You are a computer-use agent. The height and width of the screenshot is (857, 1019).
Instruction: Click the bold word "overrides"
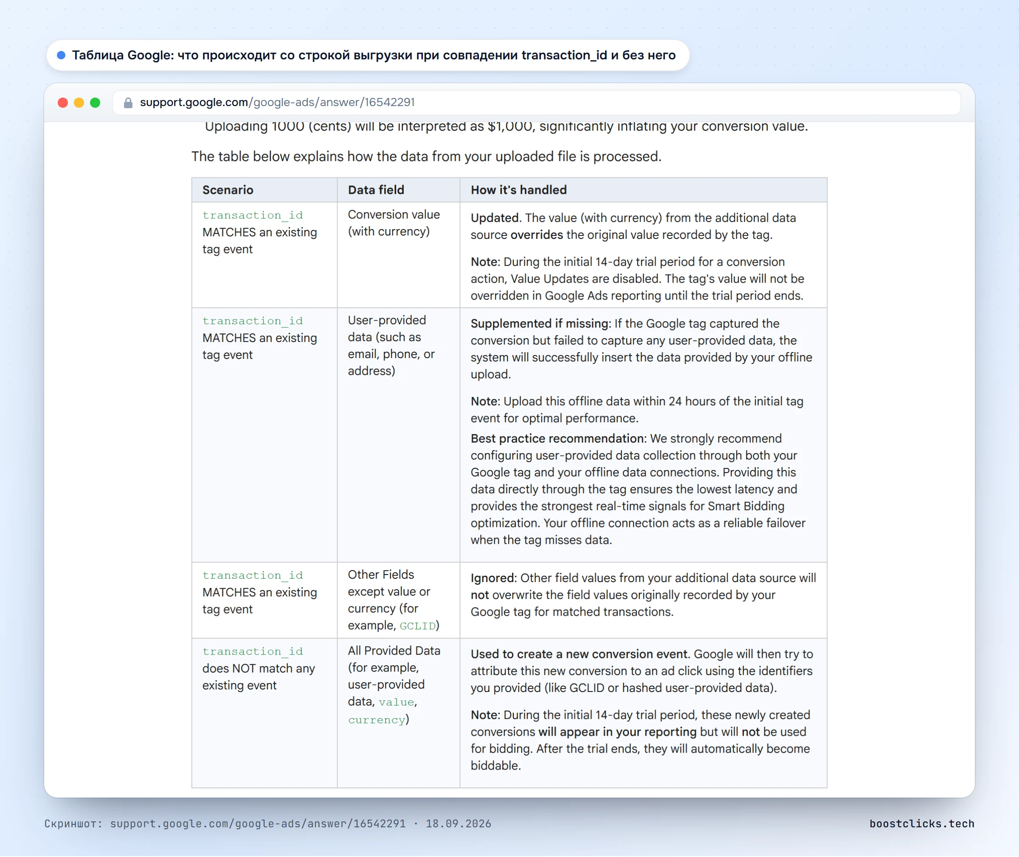(x=537, y=235)
